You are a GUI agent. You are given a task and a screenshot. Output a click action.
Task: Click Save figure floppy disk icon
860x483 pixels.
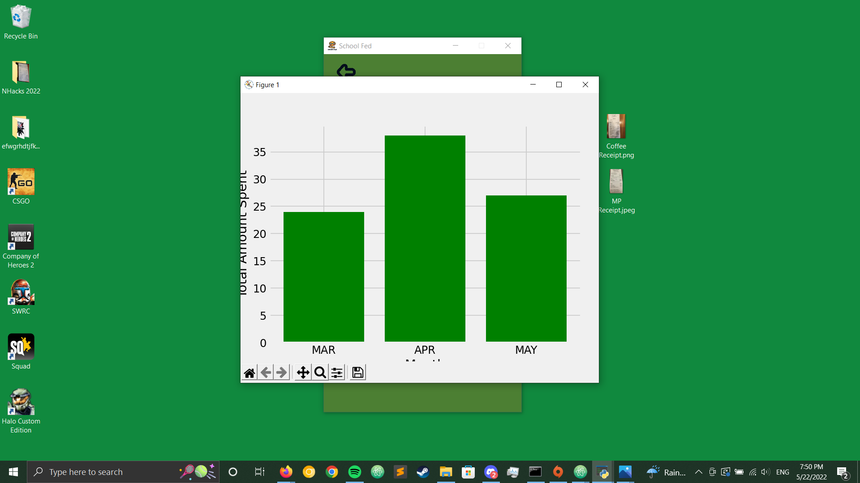pyautogui.click(x=357, y=373)
